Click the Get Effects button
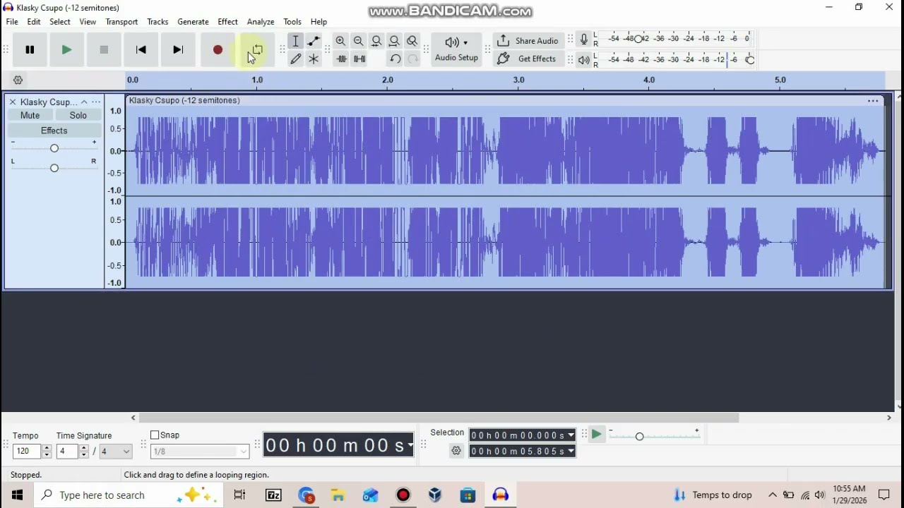The width and height of the screenshot is (904, 508). (528, 59)
